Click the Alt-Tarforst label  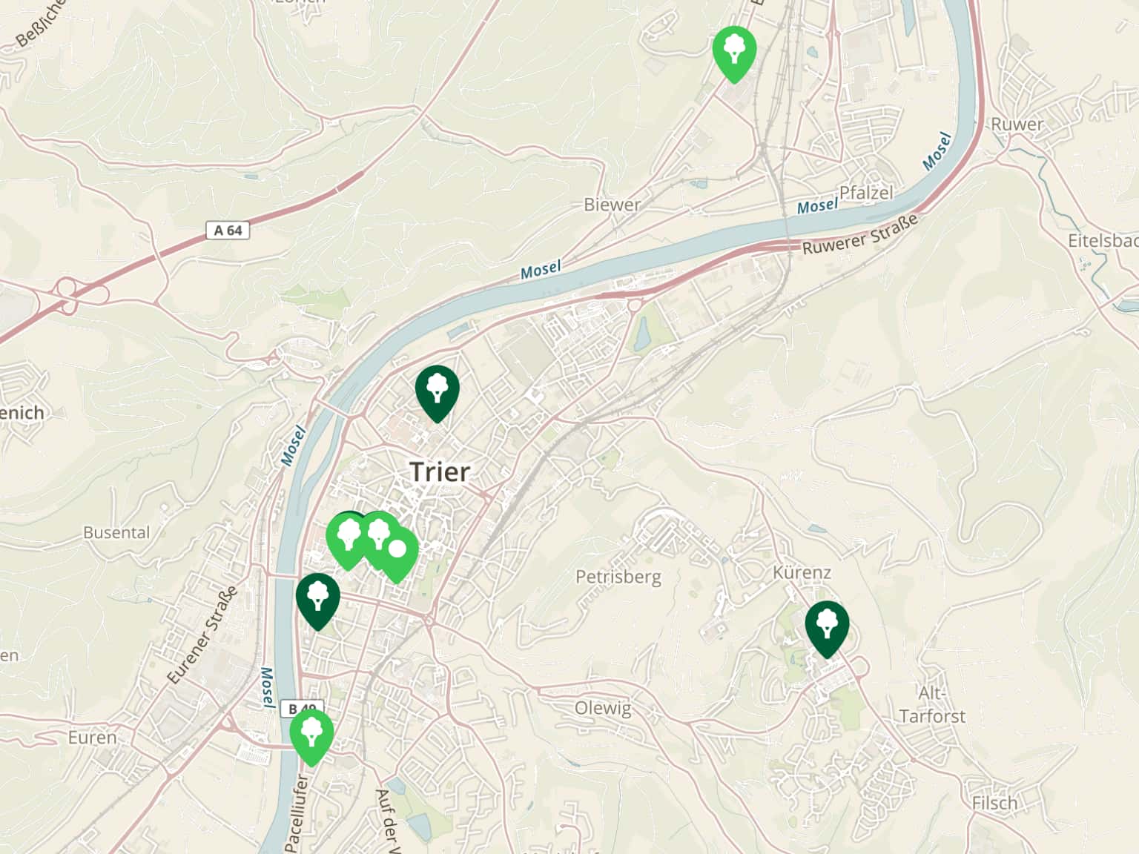(x=932, y=704)
